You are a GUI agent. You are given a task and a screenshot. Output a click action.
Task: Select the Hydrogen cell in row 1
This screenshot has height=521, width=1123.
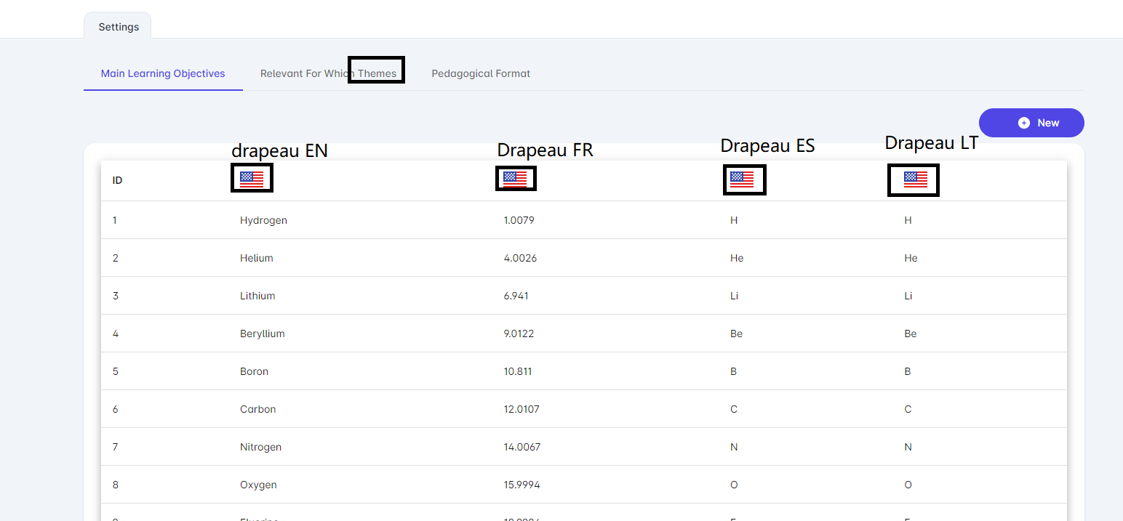[263, 220]
